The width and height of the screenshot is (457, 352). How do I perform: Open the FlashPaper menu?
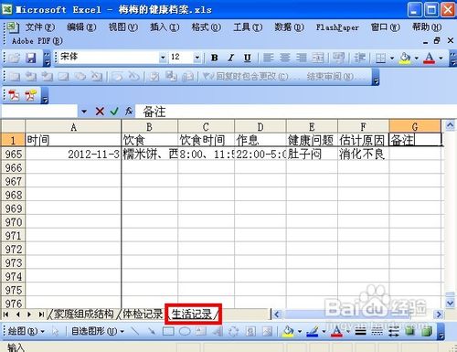point(337,27)
